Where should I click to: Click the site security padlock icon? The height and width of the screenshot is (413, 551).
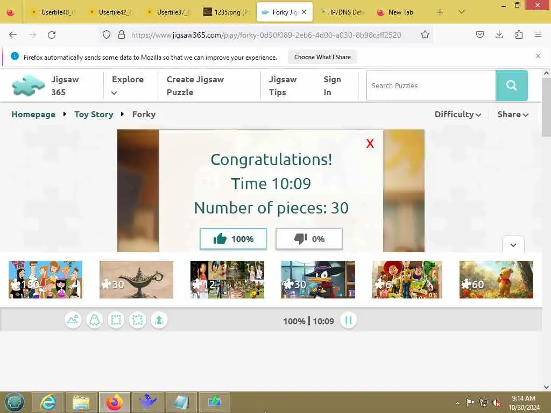pos(122,34)
